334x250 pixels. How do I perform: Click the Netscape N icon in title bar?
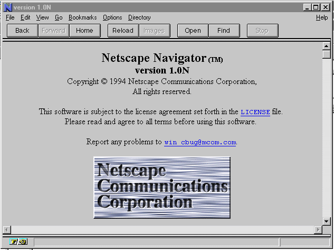(x=8, y=7)
